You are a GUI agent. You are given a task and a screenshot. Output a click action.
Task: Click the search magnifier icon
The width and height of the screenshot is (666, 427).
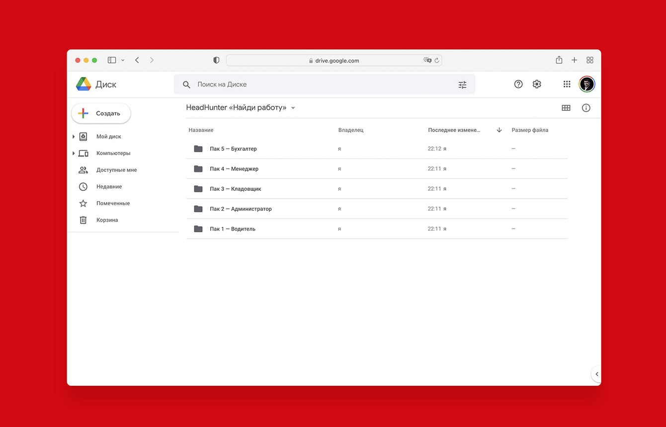tap(186, 85)
